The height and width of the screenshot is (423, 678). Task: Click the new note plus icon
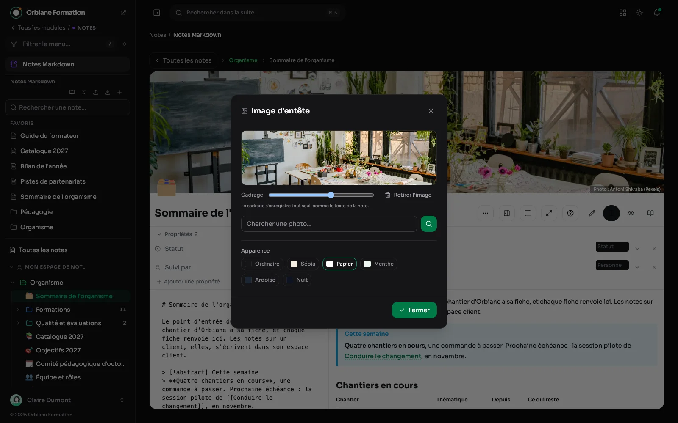[x=119, y=92]
